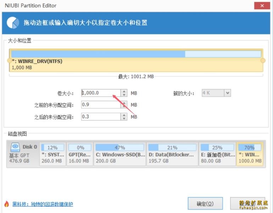Click the right resize handle of WINRE_DRV partition
This screenshot has height=213, width=273.
[x=263, y=60]
